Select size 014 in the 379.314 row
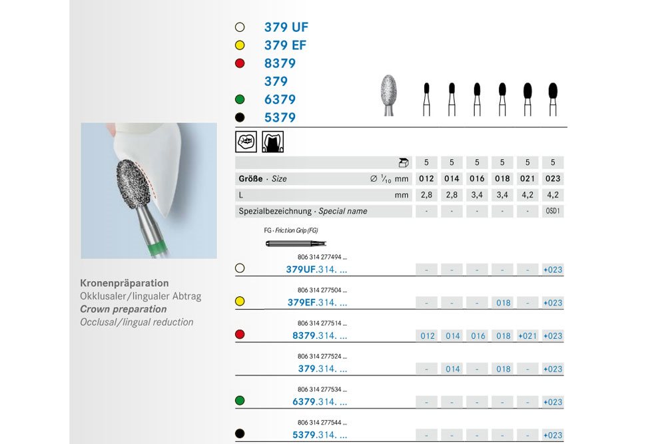Viewport: 666px width, 444px height. pos(452,369)
